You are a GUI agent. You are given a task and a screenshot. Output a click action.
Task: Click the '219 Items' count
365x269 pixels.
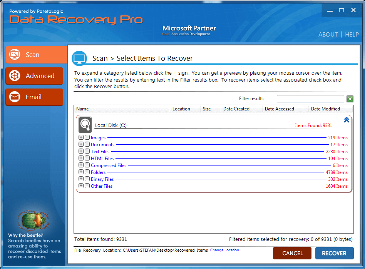pyautogui.click(x=338, y=138)
